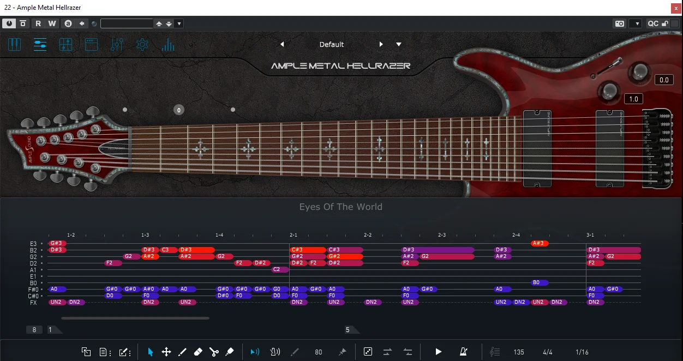
Task: Select the highlighter marker tool
Action: coord(230,352)
